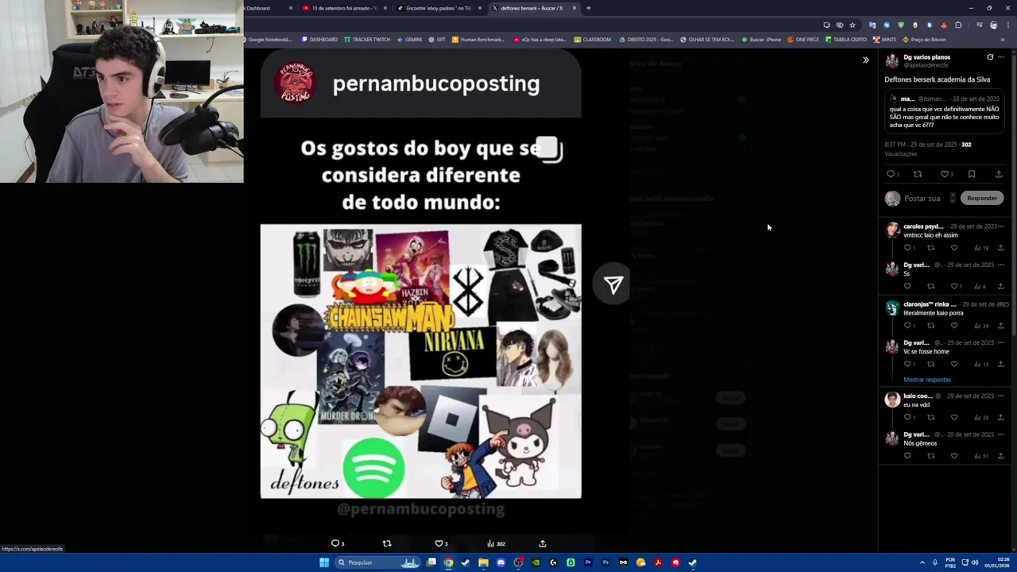Repost the 'Nós gêmeos' reply
Viewport: 1017px width, 572px height.
pyautogui.click(x=930, y=456)
